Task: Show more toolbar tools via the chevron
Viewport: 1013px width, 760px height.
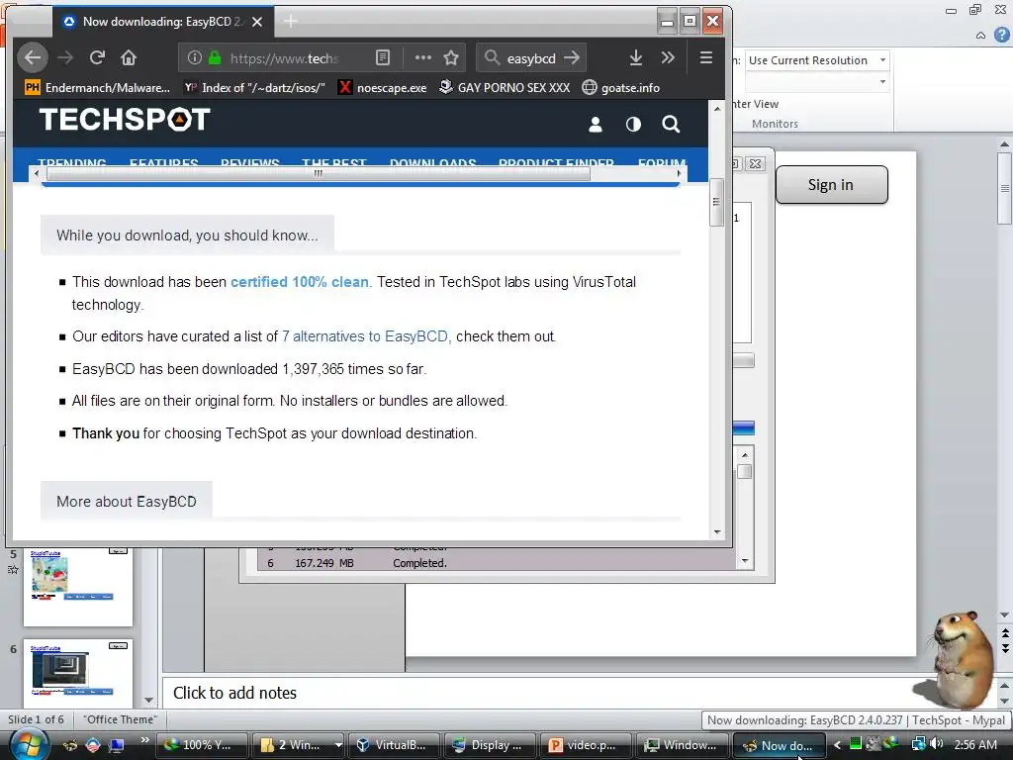Action: (x=668, y=58)
